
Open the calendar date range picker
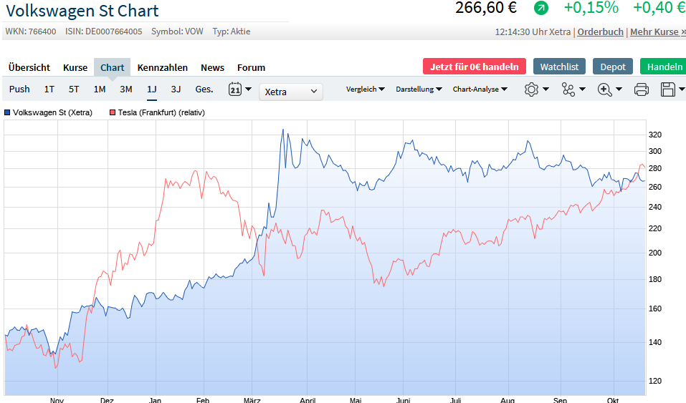pyautogui.click(x=235, y=89)
